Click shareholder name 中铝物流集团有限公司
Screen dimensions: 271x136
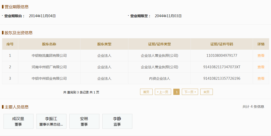49,56
